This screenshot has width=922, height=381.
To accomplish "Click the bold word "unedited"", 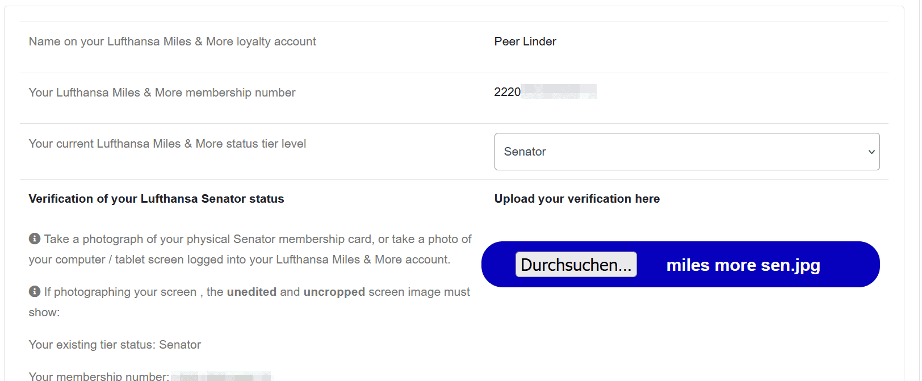I will (252, 292).
